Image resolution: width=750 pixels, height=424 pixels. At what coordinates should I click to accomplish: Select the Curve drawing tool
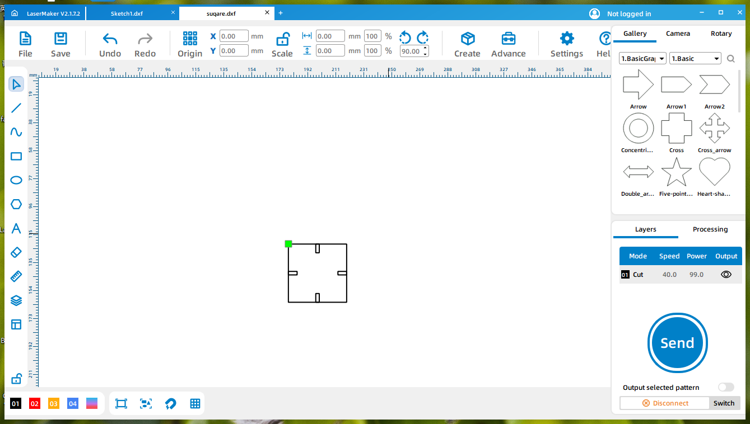[16, 132]
